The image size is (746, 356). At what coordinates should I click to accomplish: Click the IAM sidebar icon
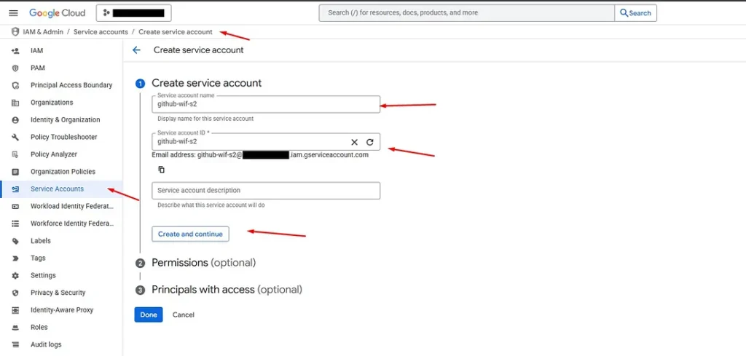pos(15,51)
